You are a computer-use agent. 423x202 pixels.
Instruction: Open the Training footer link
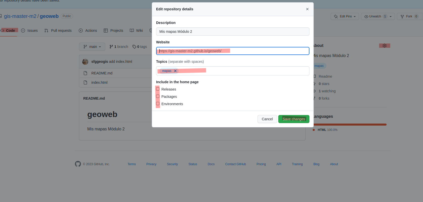297,164
